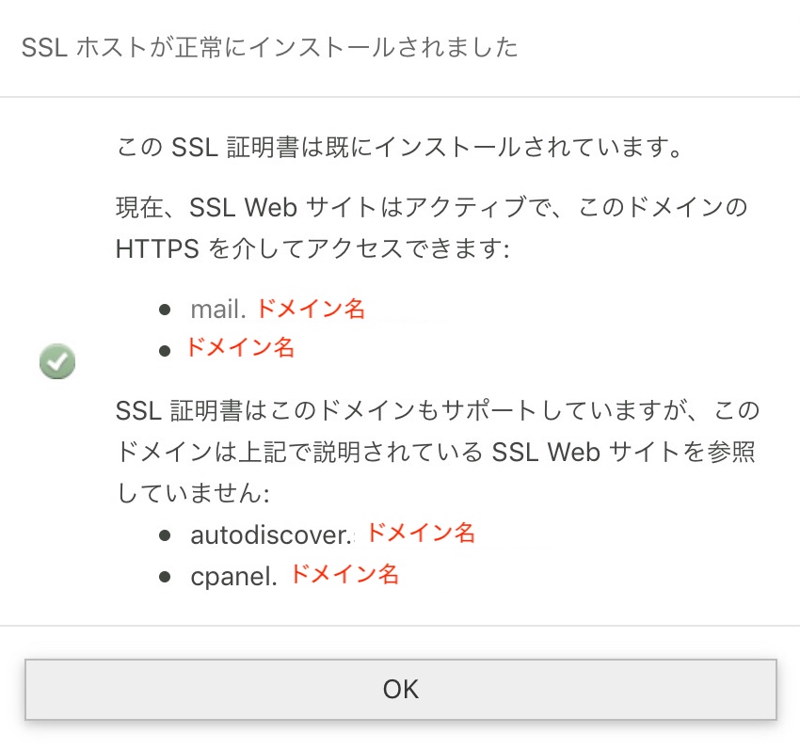Image resolution: width=800 pixels, height=749 pixels.
Task: Click the していません: line of text
Action: coord(193,493)
